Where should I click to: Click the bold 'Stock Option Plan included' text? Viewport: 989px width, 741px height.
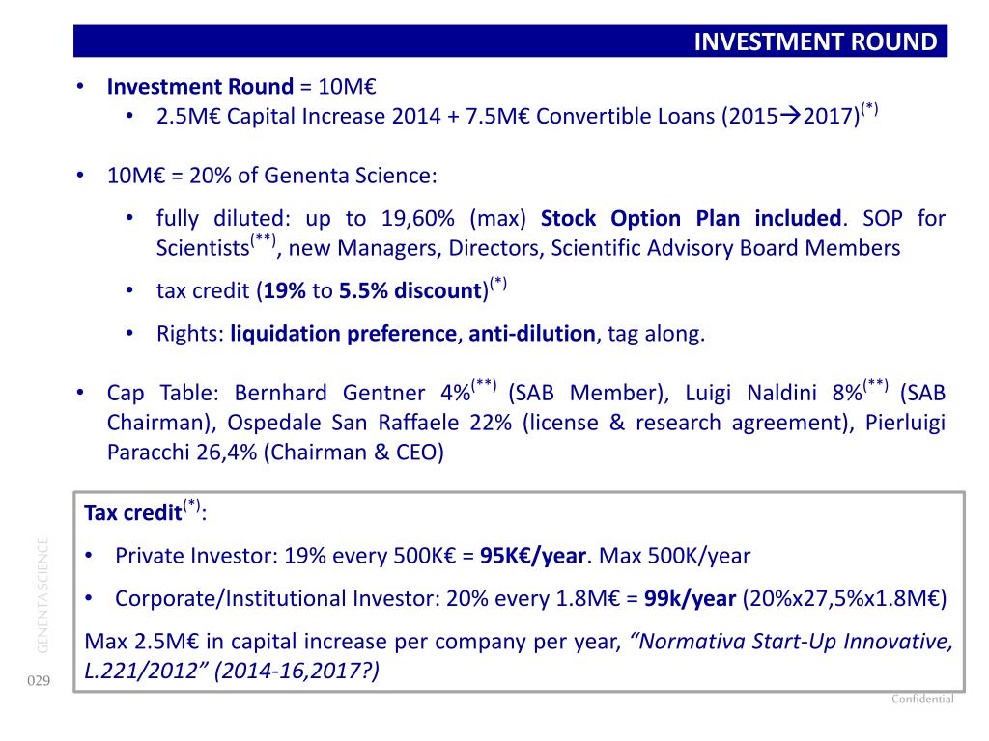(x=691, y=218)
